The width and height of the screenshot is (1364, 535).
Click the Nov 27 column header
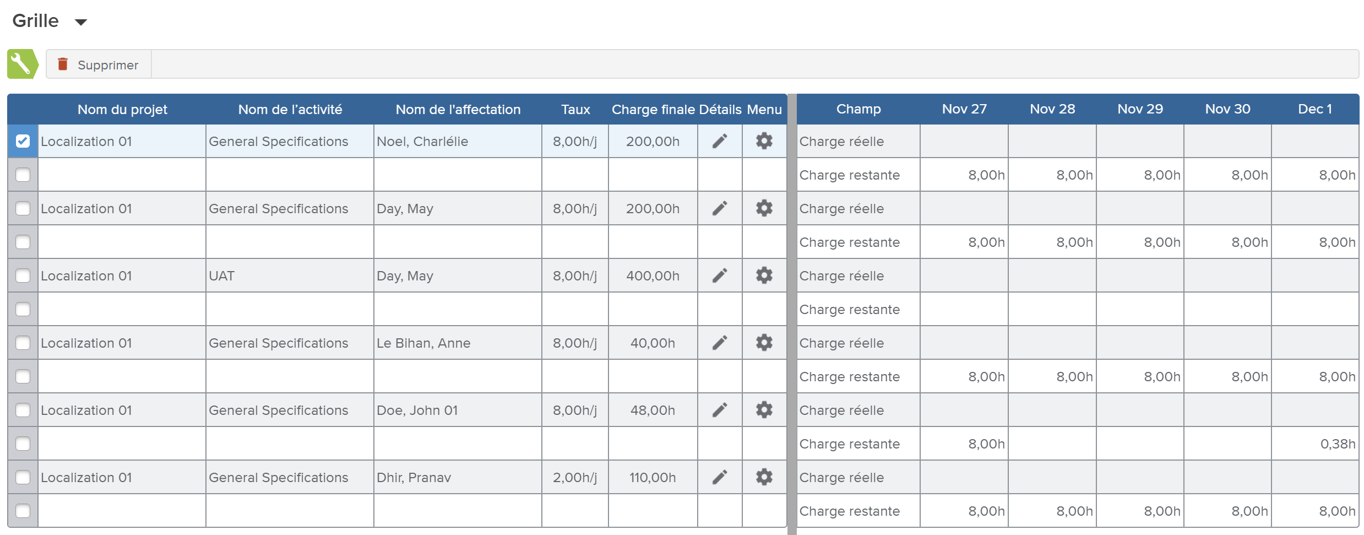(964, 109)
